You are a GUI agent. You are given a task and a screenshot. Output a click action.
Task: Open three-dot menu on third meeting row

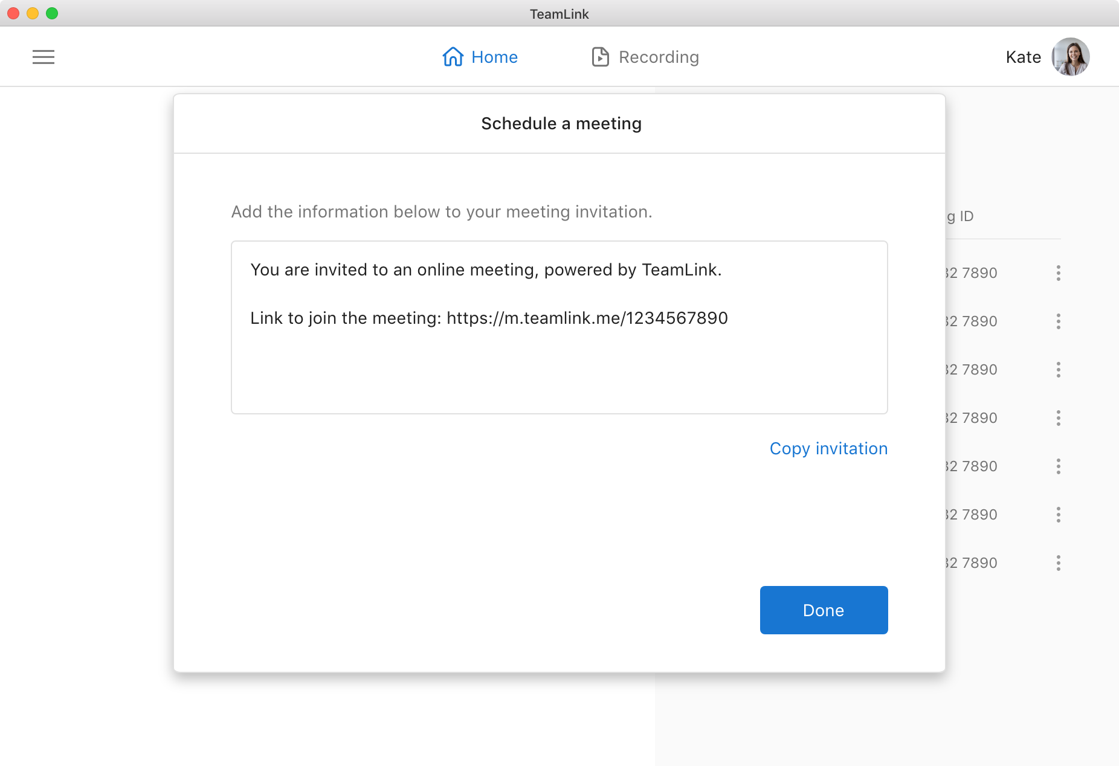tap(1058, 370)
